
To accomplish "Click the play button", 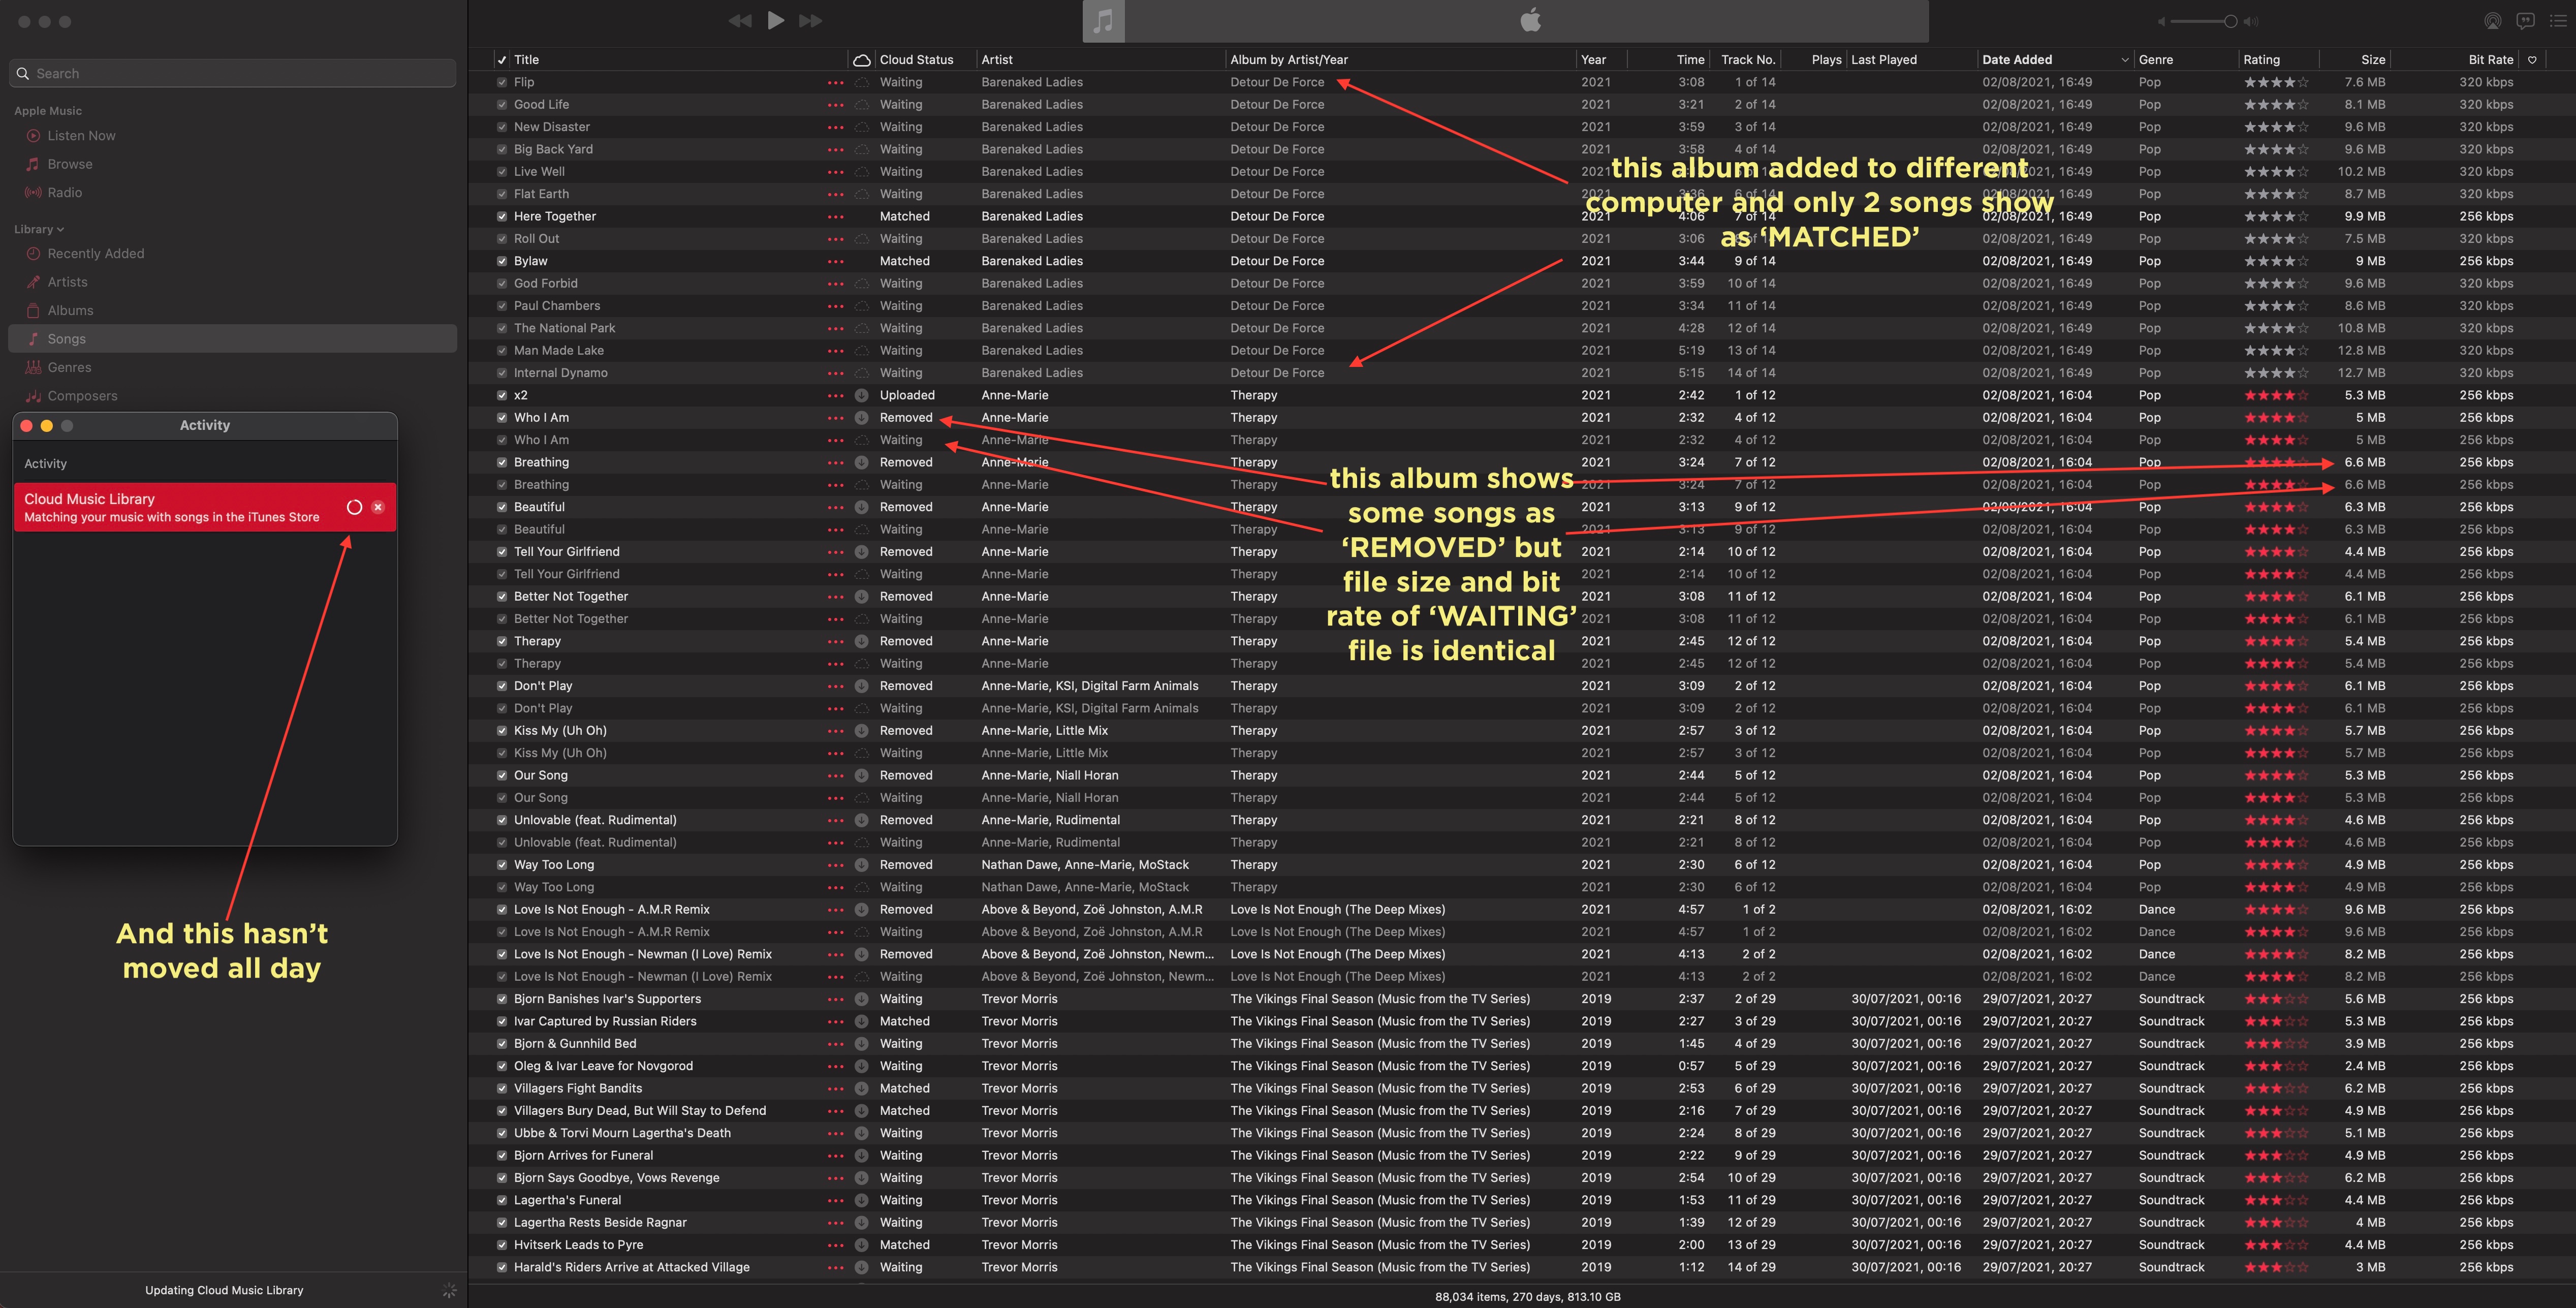I will pos(775,21).
